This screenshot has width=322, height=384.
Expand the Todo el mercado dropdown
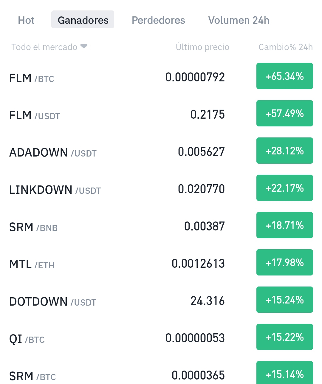coord(49,47)
